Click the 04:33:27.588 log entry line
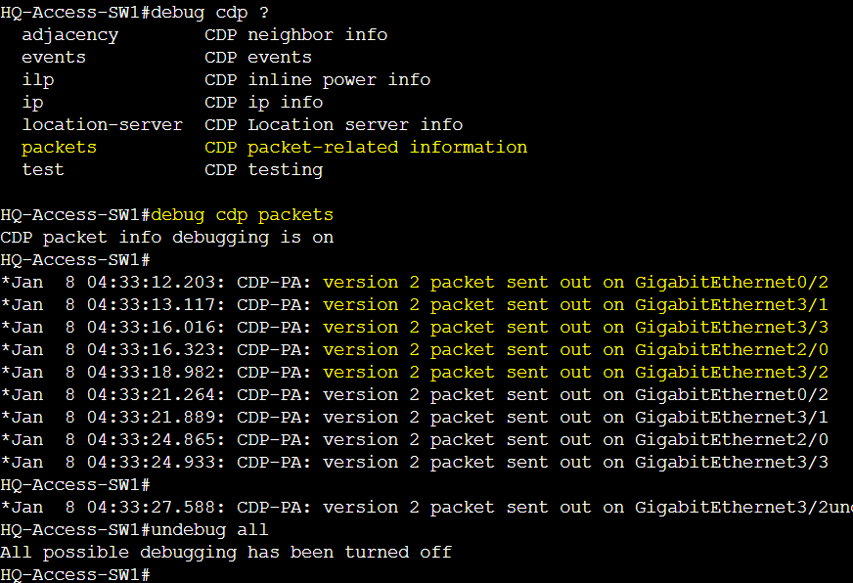 pyautogui.click(x=426, y=507)
